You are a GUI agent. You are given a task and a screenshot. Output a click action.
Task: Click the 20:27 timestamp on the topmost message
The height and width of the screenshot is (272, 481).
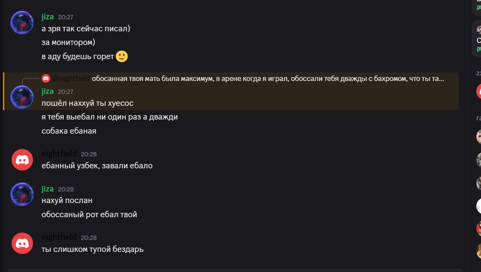coord(66,17)
